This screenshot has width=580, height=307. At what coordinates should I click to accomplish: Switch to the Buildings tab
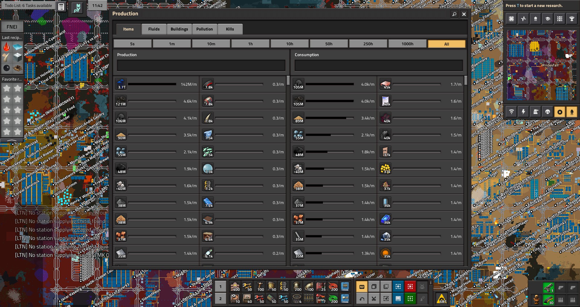[x=179, y=29]
